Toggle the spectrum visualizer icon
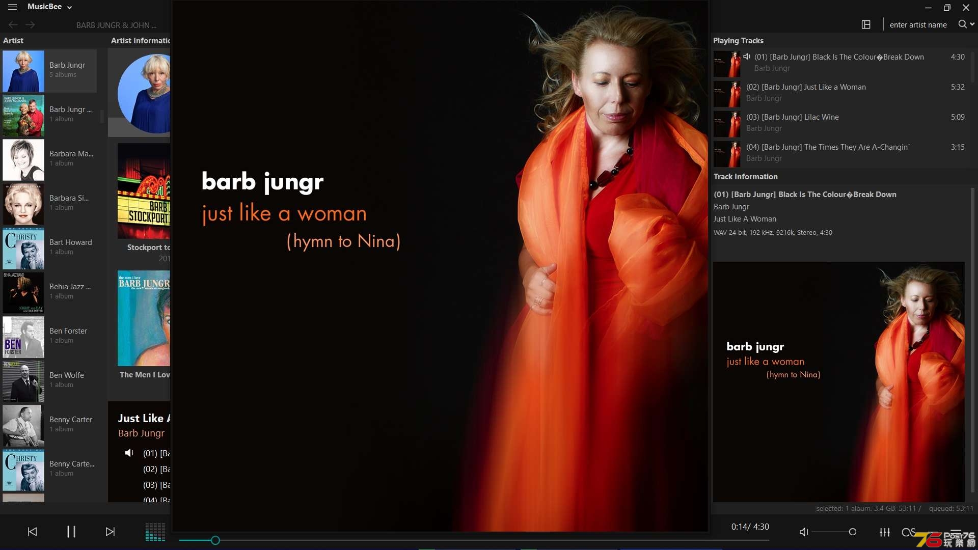 point(155,532)
